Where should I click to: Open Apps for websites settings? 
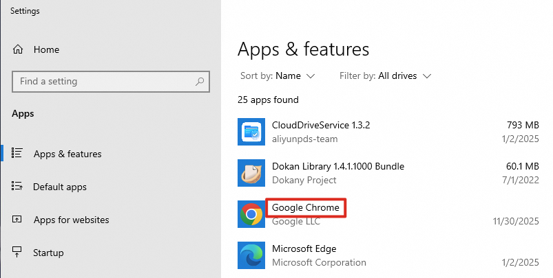[x=71, y=220]
